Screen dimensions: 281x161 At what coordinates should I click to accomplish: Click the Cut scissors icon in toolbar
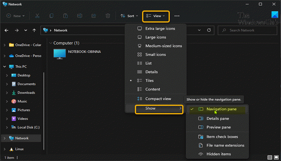point(37,16)
